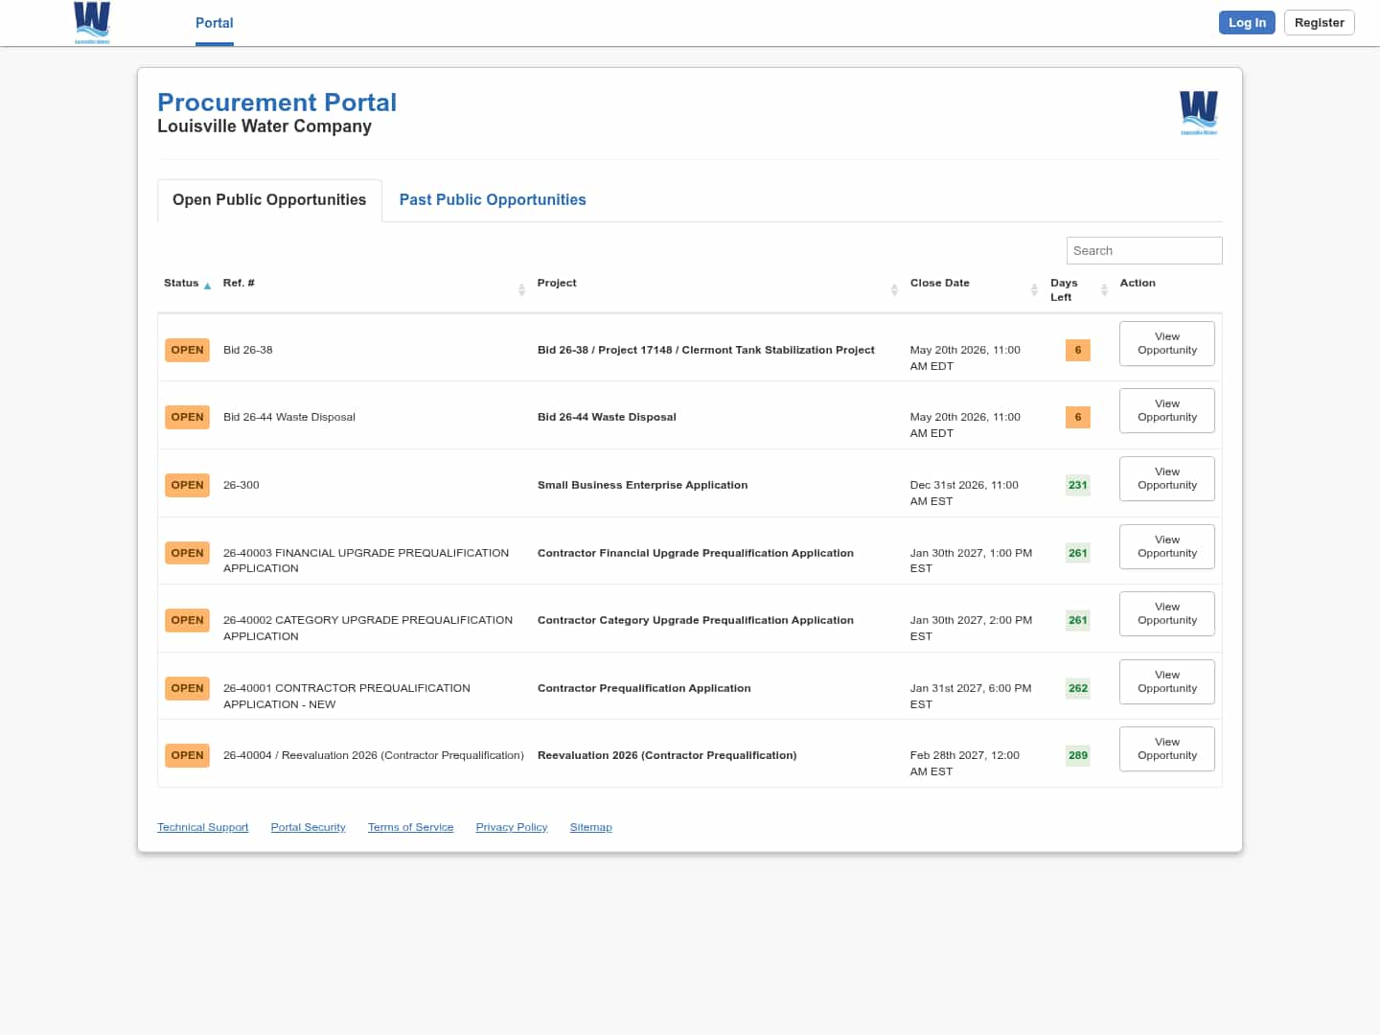
Task: Click project title Contractor Prequalification Application
Action: tap(644, 688)
